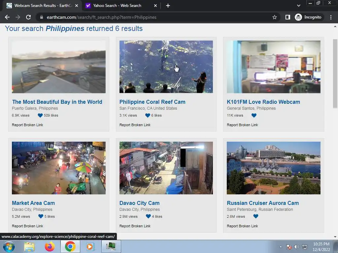
Task: Select Chrome in the taskbar
Action: (70, 246)
